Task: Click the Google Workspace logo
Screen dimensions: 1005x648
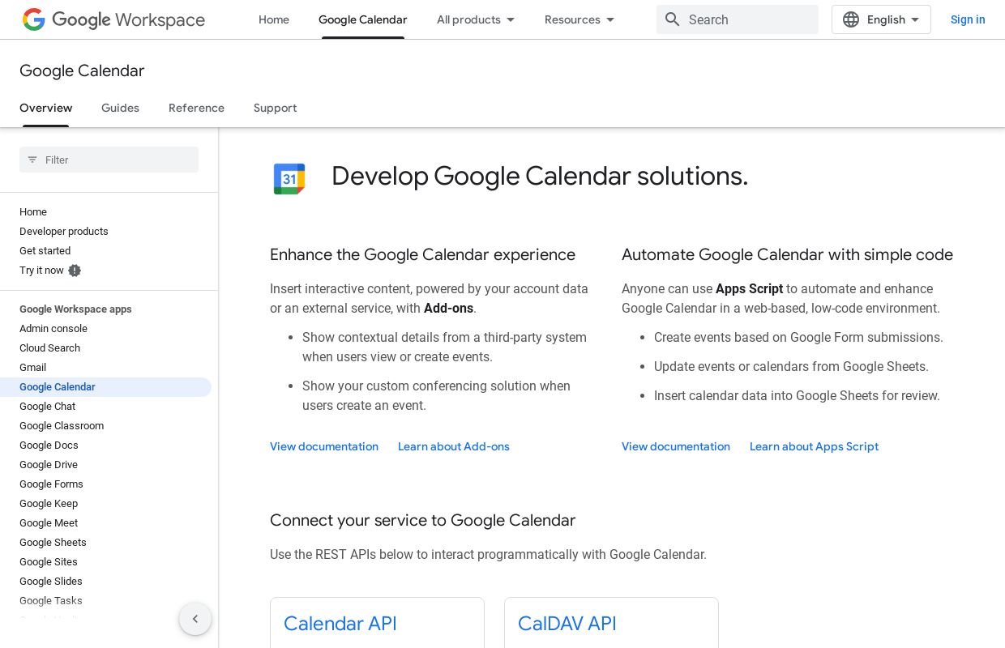Action: tap(113, 19)
